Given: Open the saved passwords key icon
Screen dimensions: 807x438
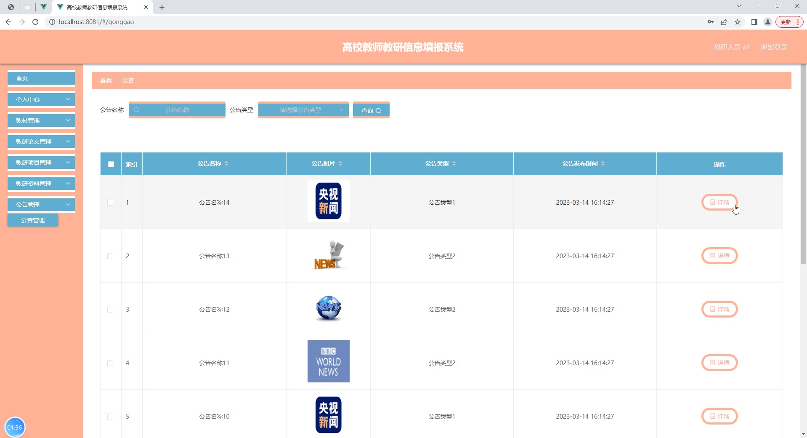Looking at the screenshot, I should (711, 22).
